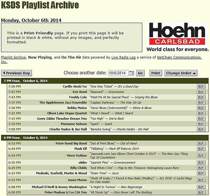The image size is (210, 196).
Task: Buy Jason Moran's Sheik Of Araby medley
Action: point(201,180)
